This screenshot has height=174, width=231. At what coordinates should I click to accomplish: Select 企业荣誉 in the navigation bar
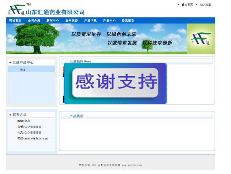71,21
